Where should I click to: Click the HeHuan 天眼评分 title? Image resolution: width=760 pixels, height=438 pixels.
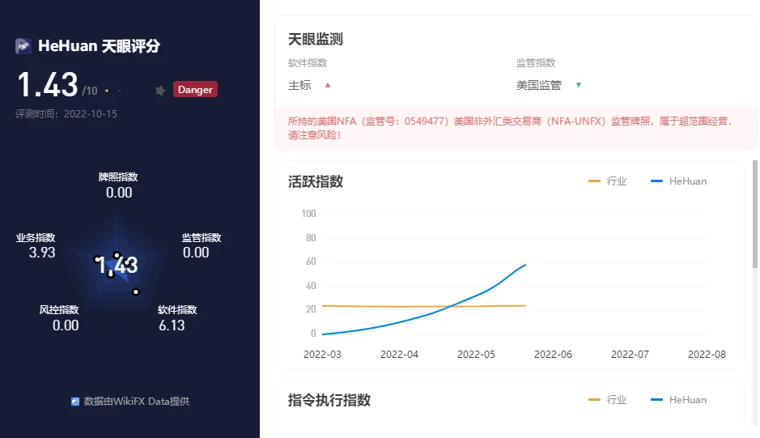99,46
